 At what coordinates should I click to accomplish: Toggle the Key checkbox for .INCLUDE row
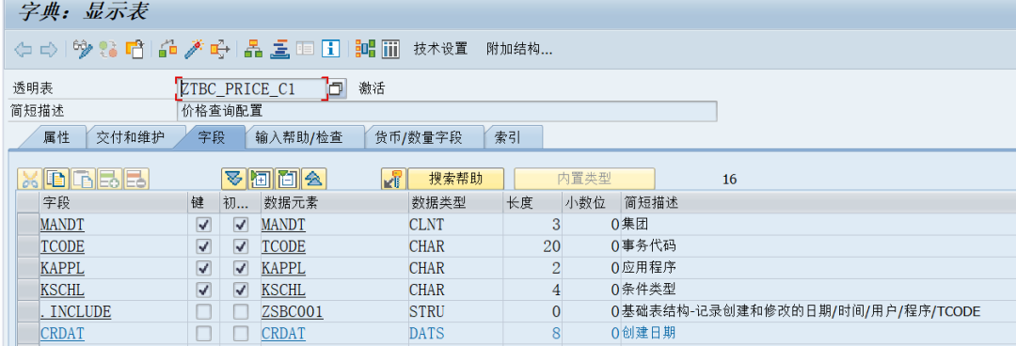[203, 312]
